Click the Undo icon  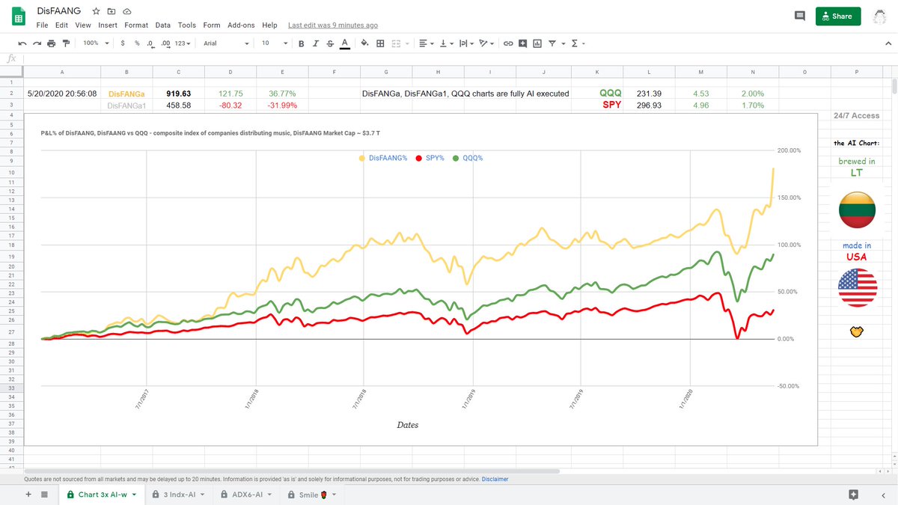pyautogui.click(x=22, y=43)
